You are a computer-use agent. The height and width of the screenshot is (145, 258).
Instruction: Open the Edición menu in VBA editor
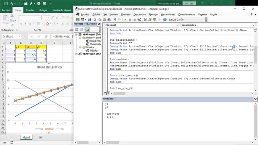point(96,14)
